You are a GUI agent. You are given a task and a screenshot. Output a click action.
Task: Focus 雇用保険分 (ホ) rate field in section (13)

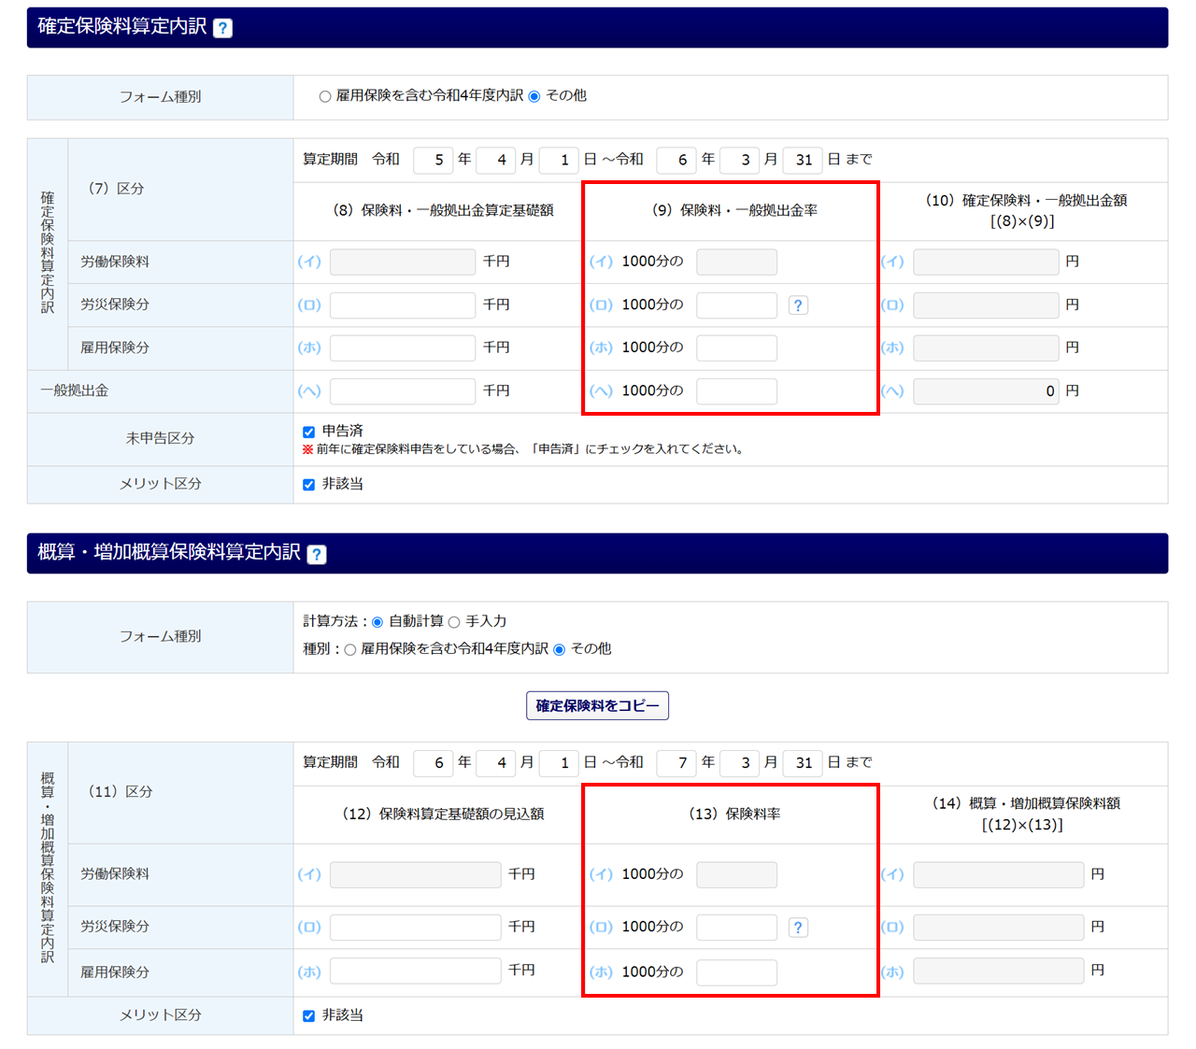click(737, 972)
